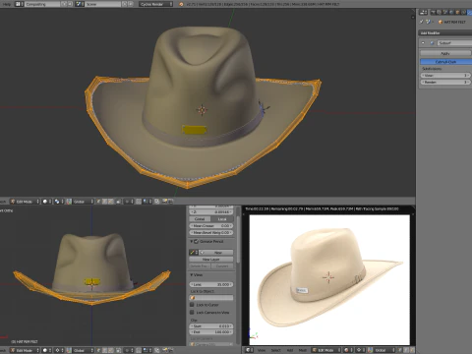This screenshot has width=472, height=354.
Task: Collapse the View panel triangle
Action: [x=192, y=275]
